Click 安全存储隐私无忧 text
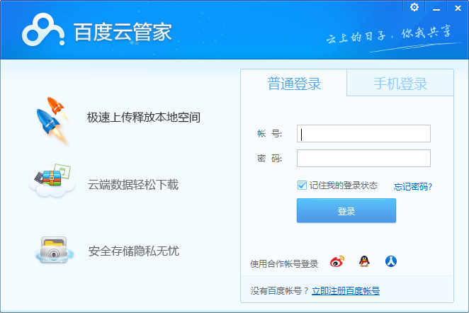Viewport: 469px width, 313px height. pyautogui.click(x=134, y=251)
